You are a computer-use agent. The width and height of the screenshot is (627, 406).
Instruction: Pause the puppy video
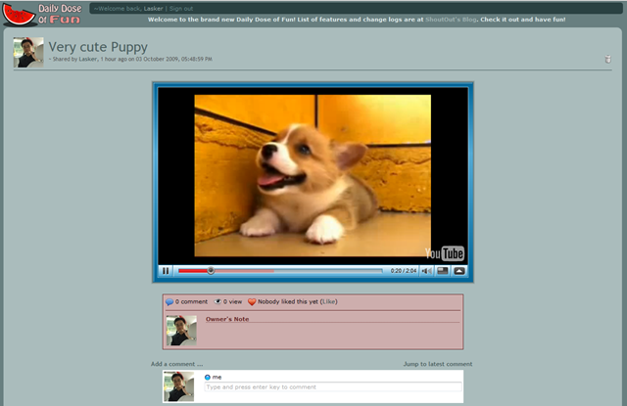[x=166, y=271]
